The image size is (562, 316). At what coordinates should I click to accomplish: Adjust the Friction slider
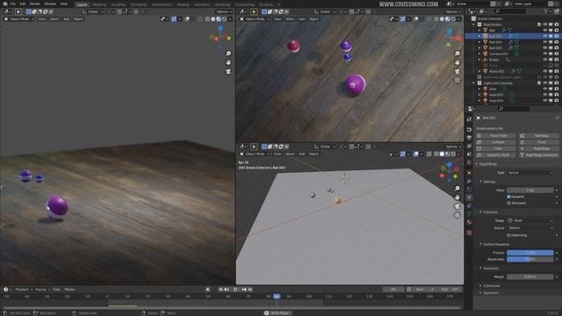pos(530,253)
